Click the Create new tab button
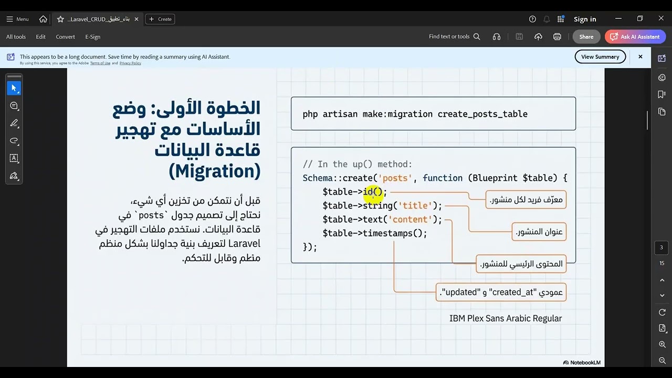This screenshot has height=378, width=672. (160, 19)
